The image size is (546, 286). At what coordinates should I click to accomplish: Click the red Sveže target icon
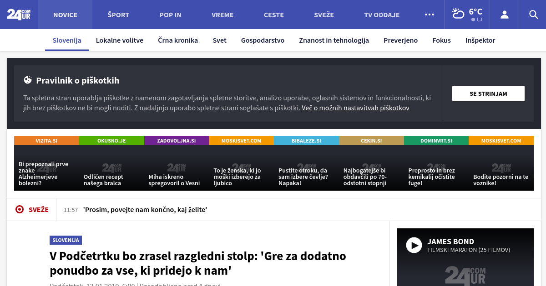[20, 209]
